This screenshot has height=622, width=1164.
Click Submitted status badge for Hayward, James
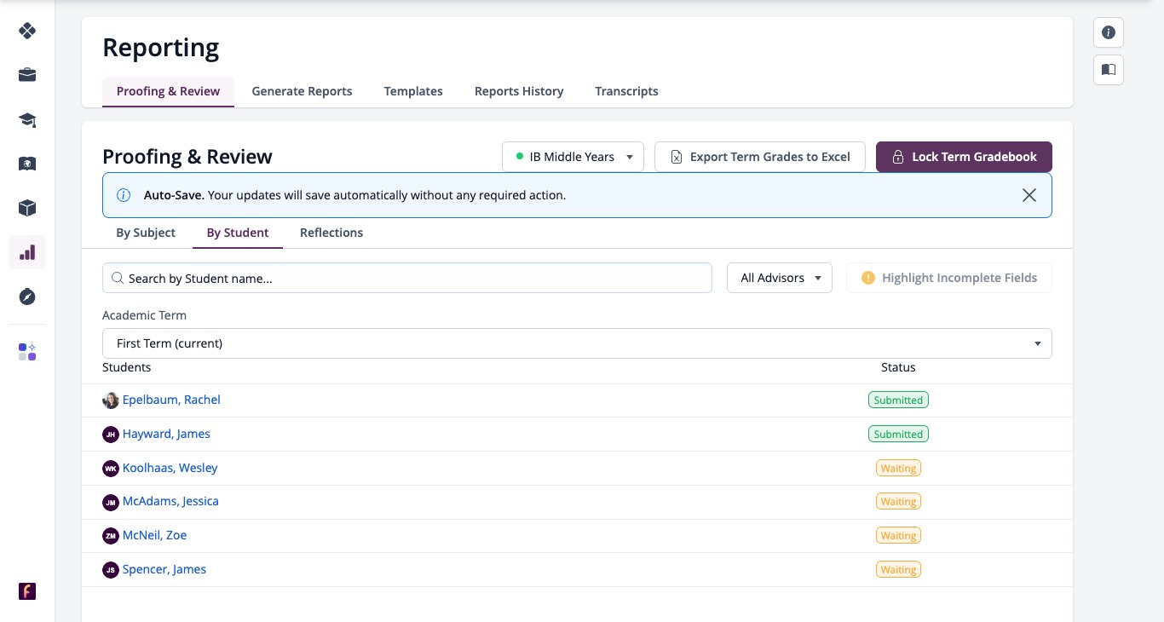pyautogui.click(x=898, y=434)
